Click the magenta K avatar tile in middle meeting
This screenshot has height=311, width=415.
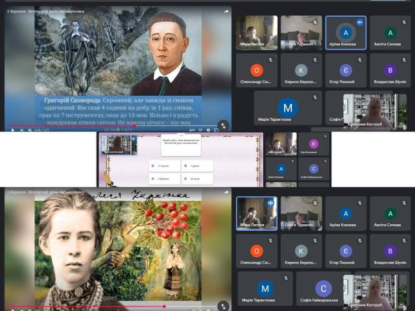tap(314, 144)
